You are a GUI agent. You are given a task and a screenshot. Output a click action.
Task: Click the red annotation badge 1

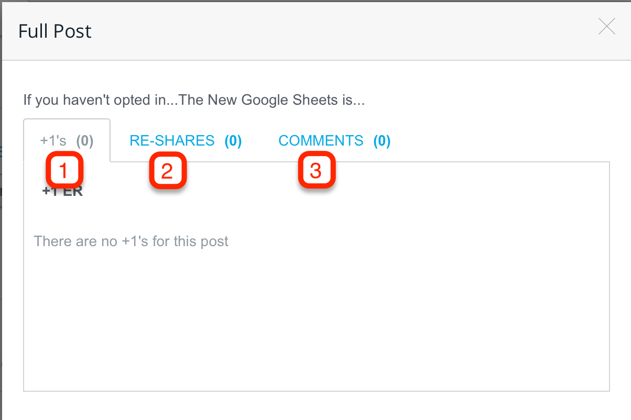coord(63,171)
